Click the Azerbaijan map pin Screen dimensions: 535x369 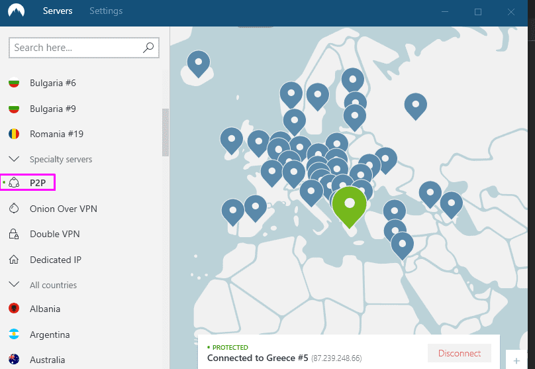coord(452,205)
